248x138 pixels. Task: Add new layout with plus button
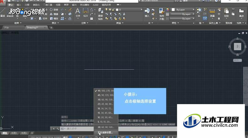click(x=32, y=133)
